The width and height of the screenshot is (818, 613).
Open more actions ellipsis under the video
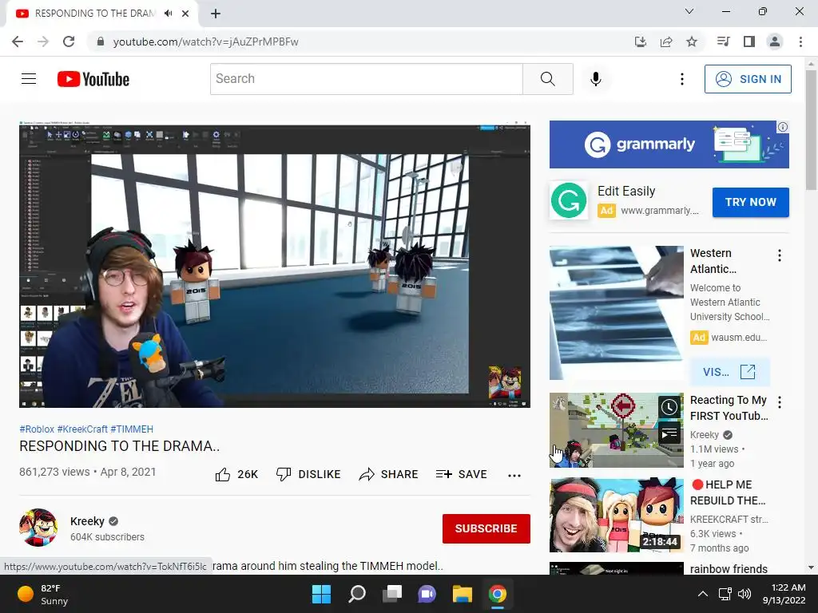(x=514, y=475)
